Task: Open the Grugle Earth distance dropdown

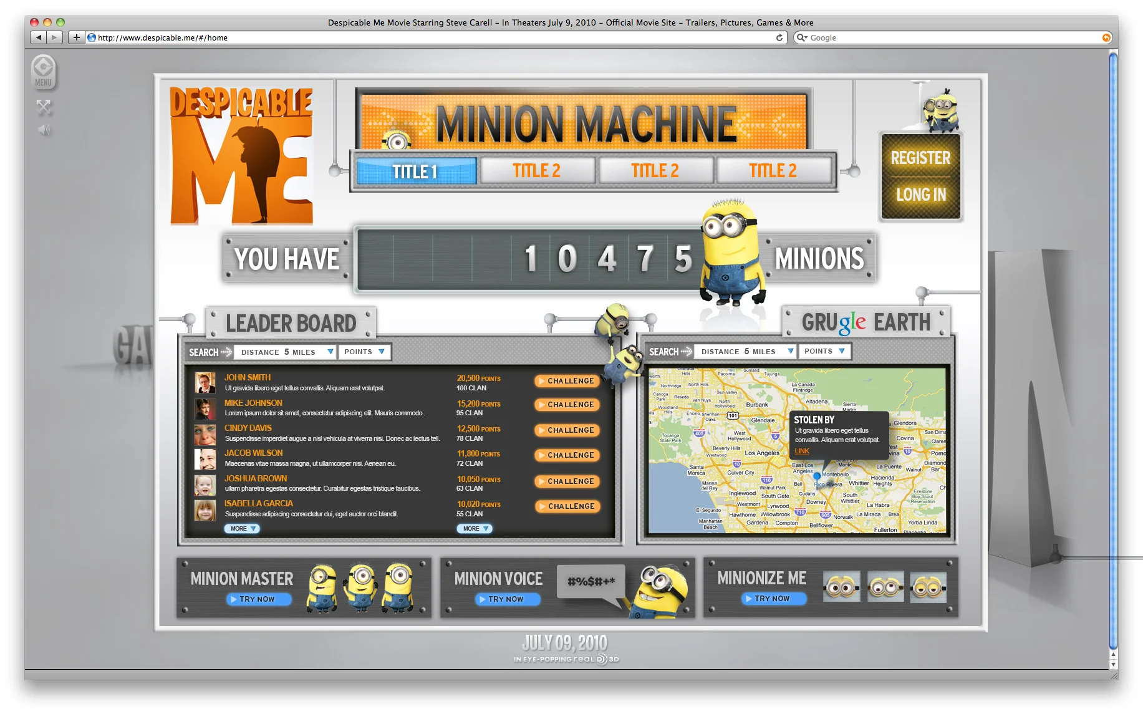Action: 746,351
